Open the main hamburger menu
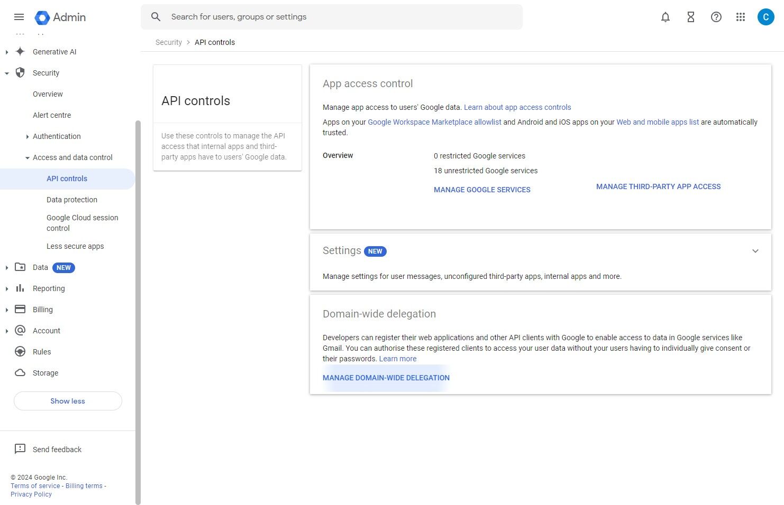This screenshot has height=505, width=784. pyautogui.click(x=19, y=17)
